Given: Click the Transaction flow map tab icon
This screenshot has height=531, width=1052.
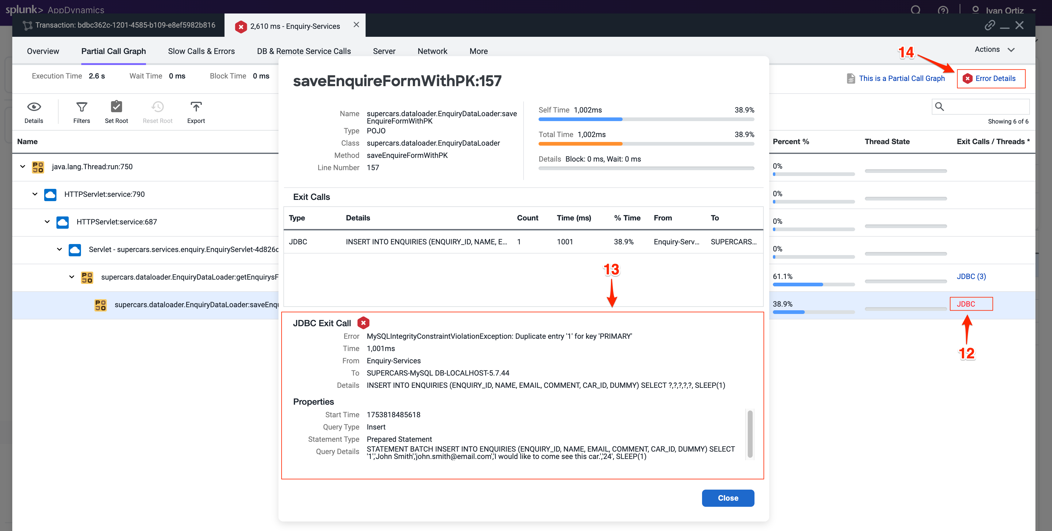Looking at the screenshot, I should [x=27, y=25].
